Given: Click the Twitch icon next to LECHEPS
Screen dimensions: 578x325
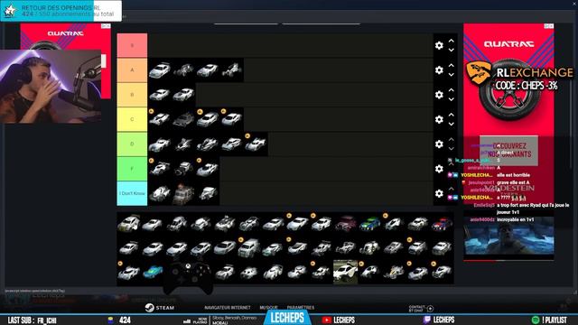Looking at the screenshot, I should (427, 320).
